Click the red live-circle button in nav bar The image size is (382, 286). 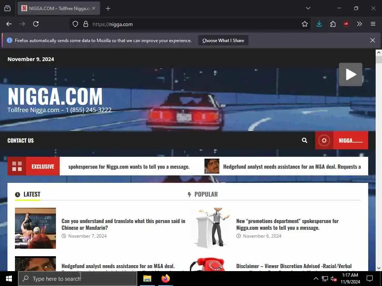(324, 140)
